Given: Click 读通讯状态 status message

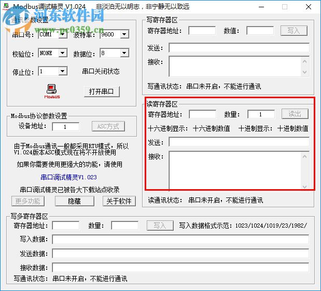Looking at the screenshot, I should 226,200.
